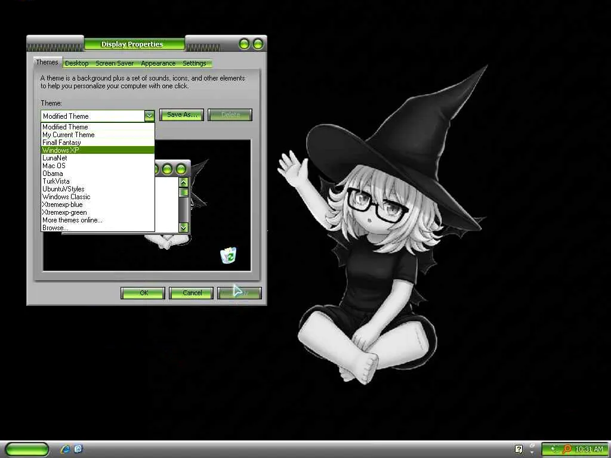The width and height of the screenshot is (611, 458).
Task: Close the Display Properties dialog
Action: tap(258, 44)
